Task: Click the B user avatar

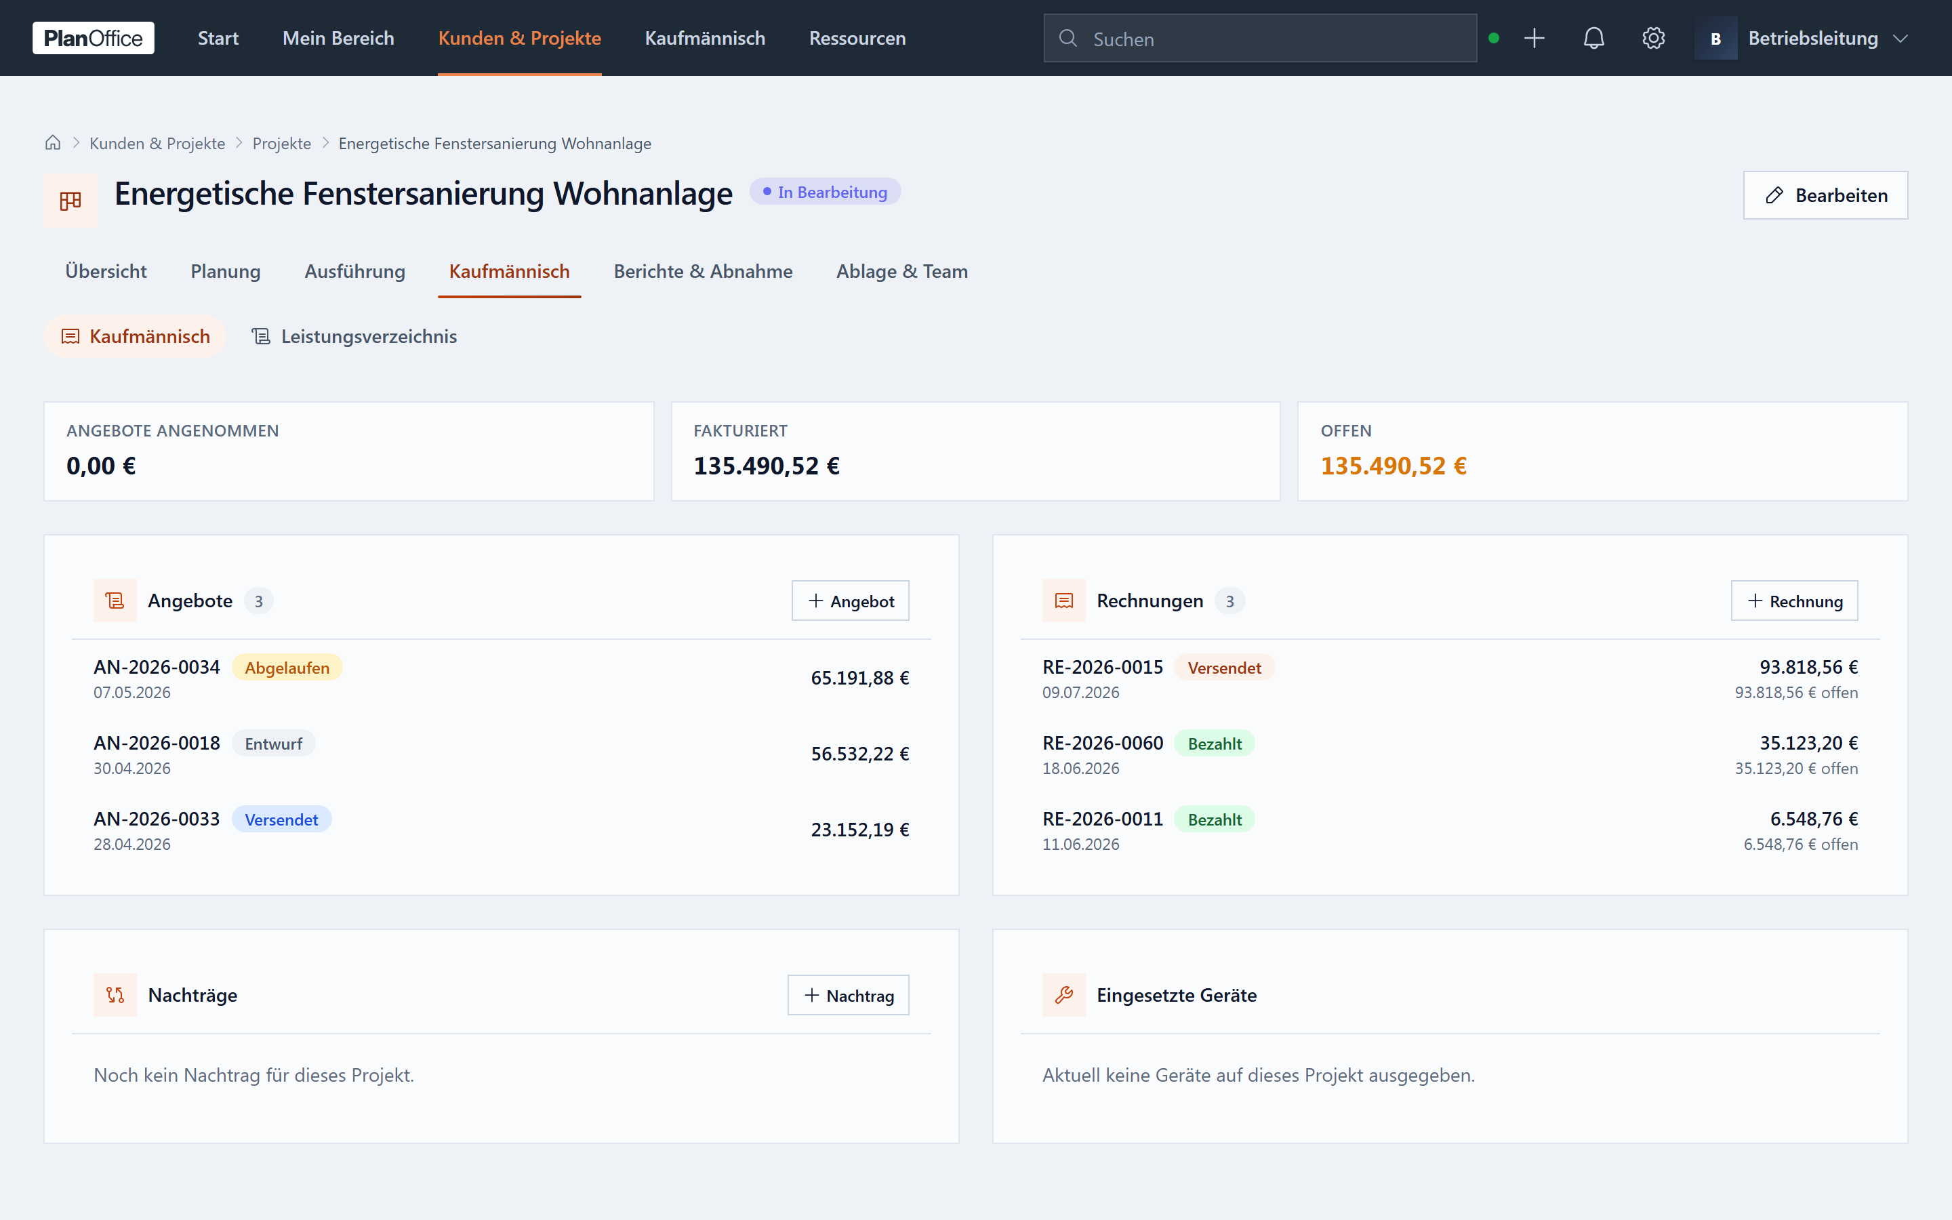Action: tap(1715, 38)
